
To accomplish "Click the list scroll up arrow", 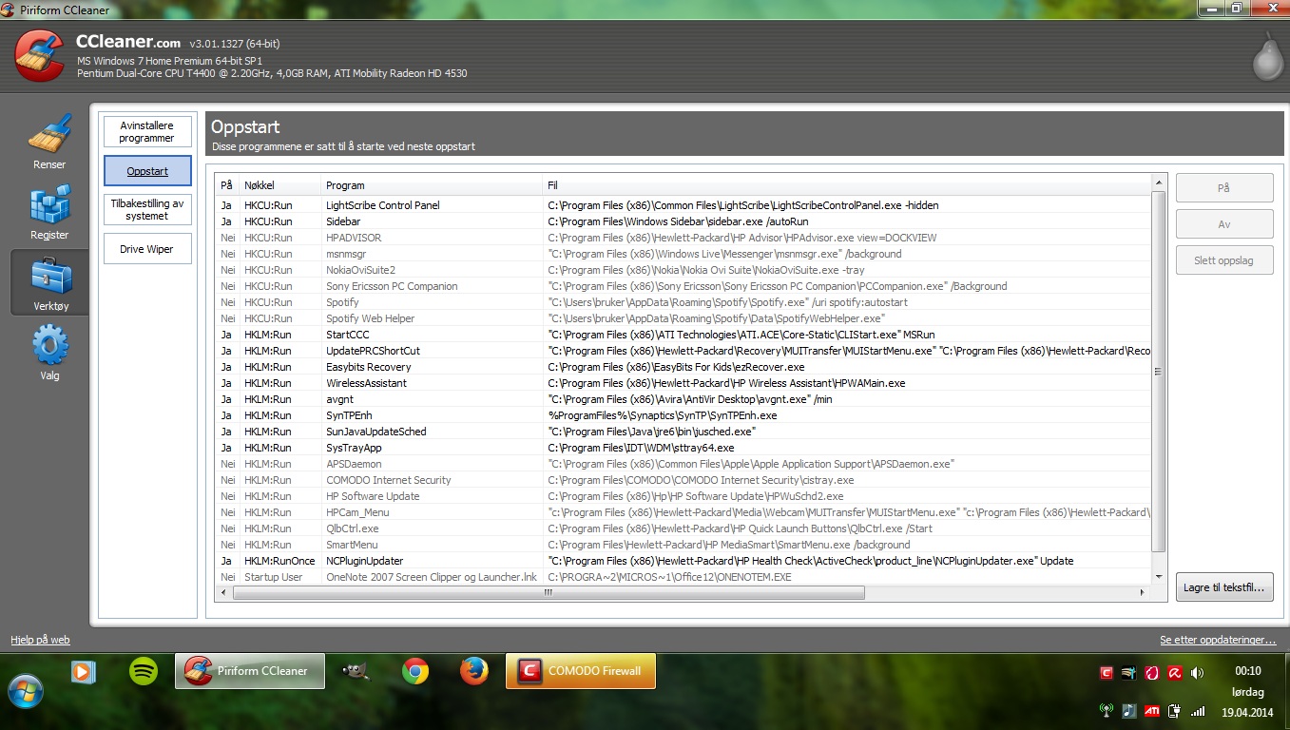I will tap(1159, 182).
